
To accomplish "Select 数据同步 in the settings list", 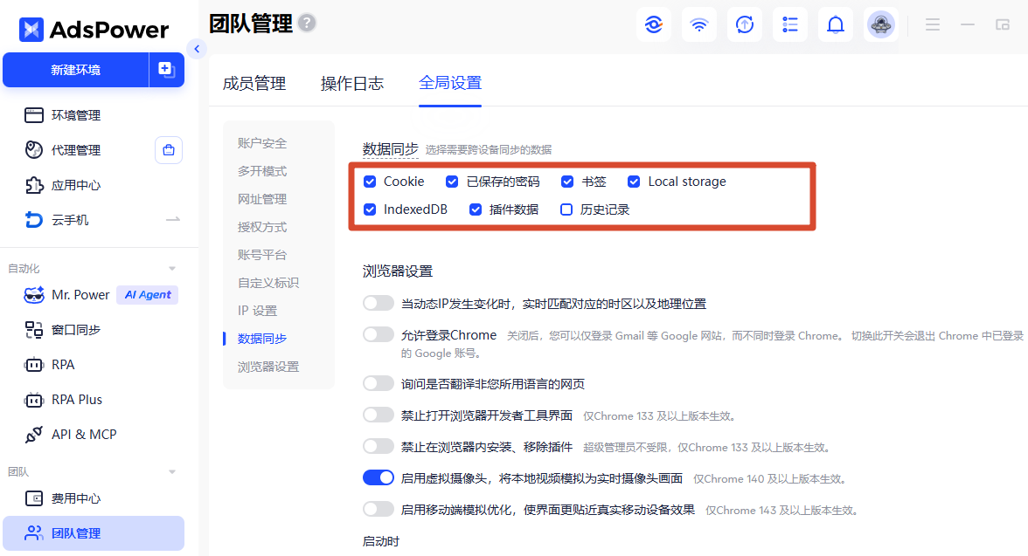I will pyautogui.click(x=262, y=339).
